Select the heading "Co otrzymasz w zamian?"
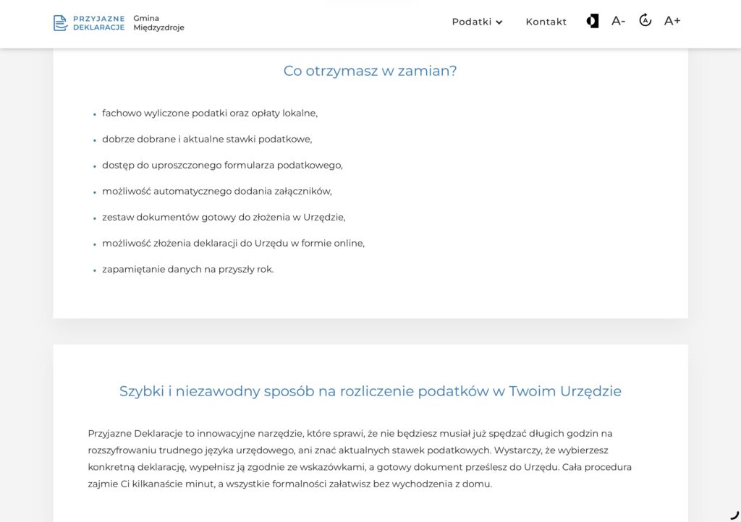741x522 pixels. pos(370,71)
